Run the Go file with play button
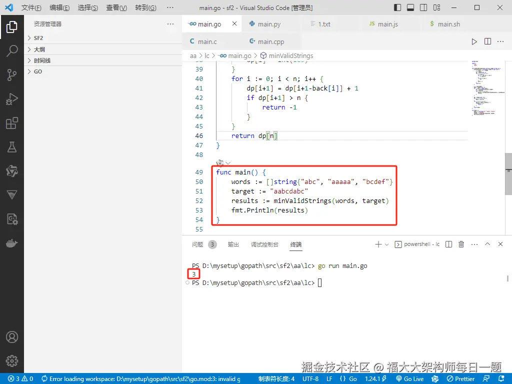Image resolution: width=512 pixels, height=384 pixels. (474, 41)
